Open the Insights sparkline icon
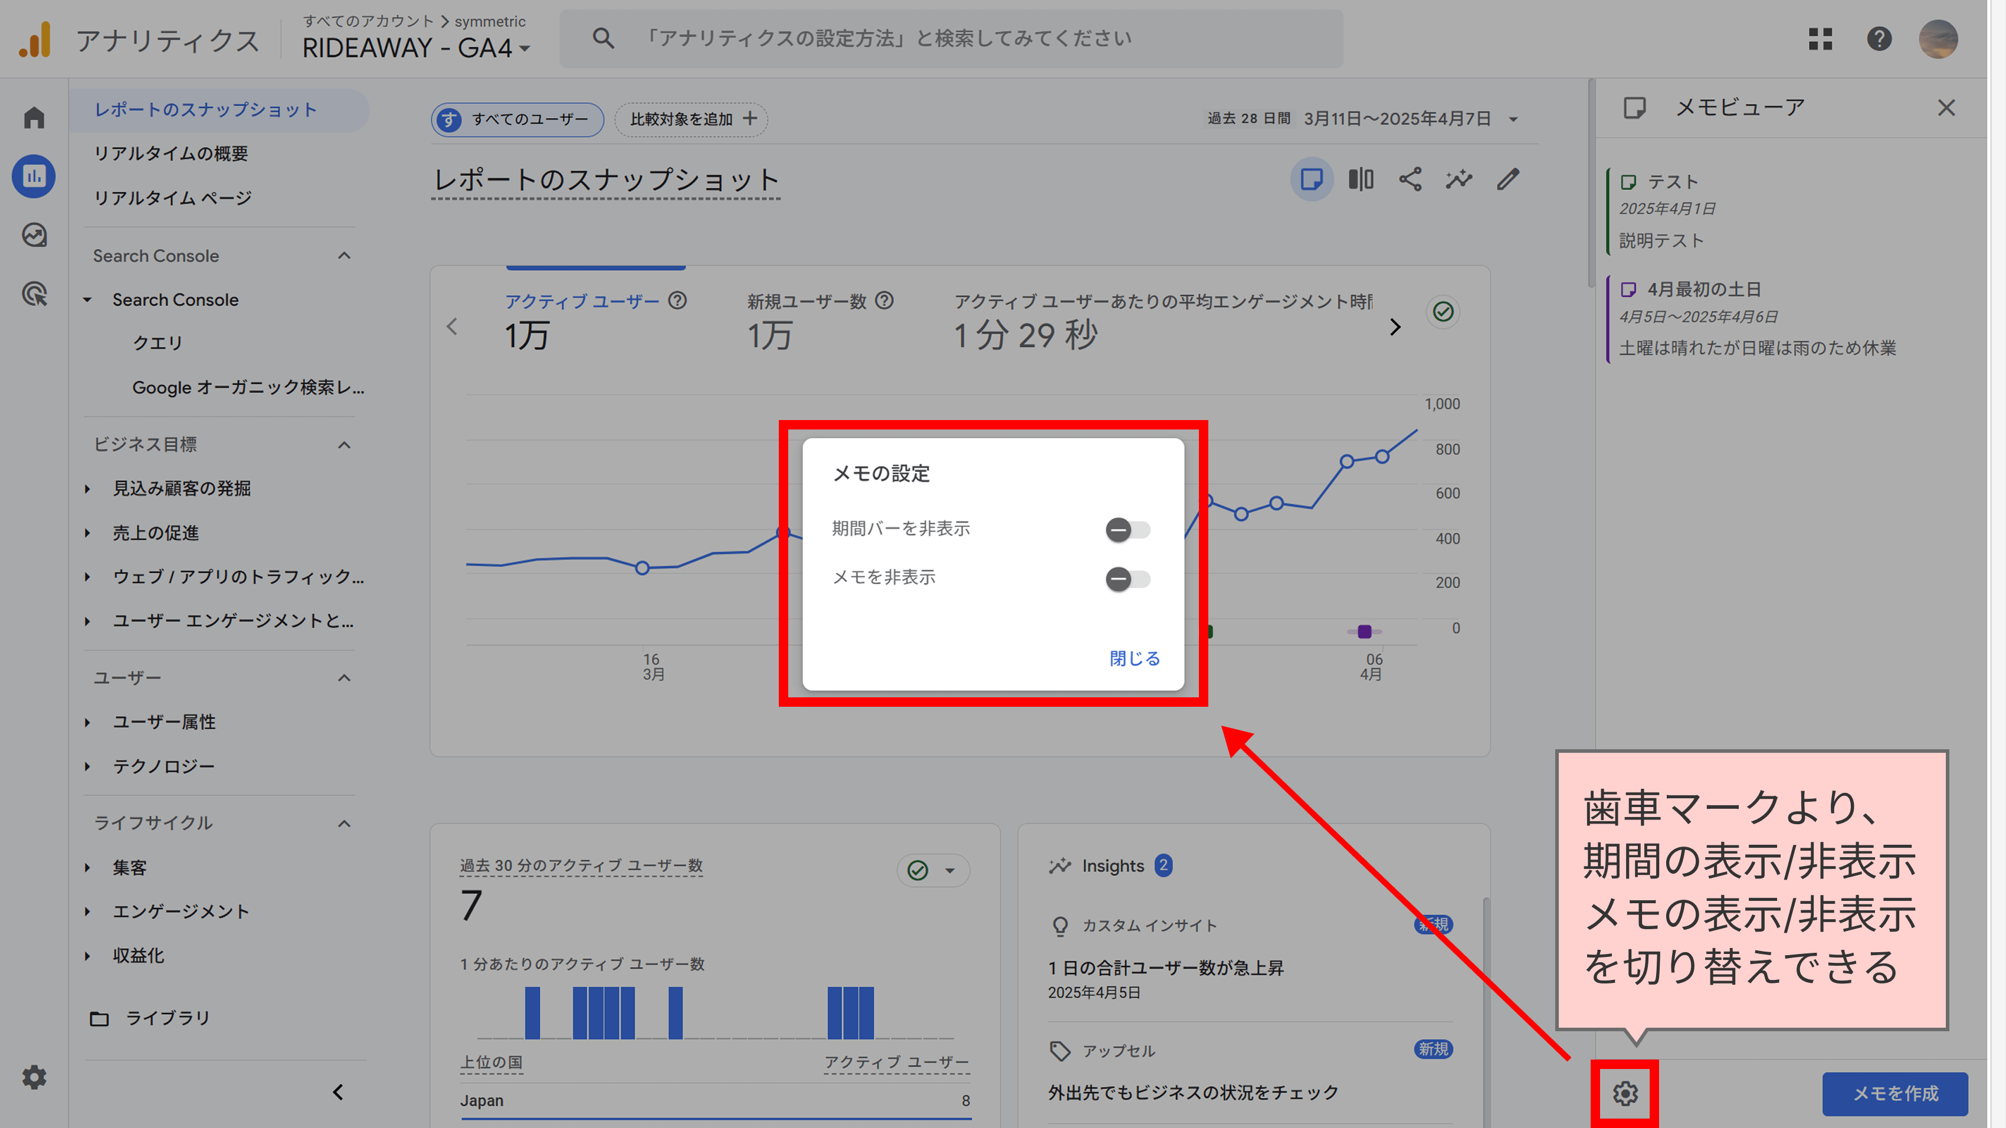 [1458, 180]
